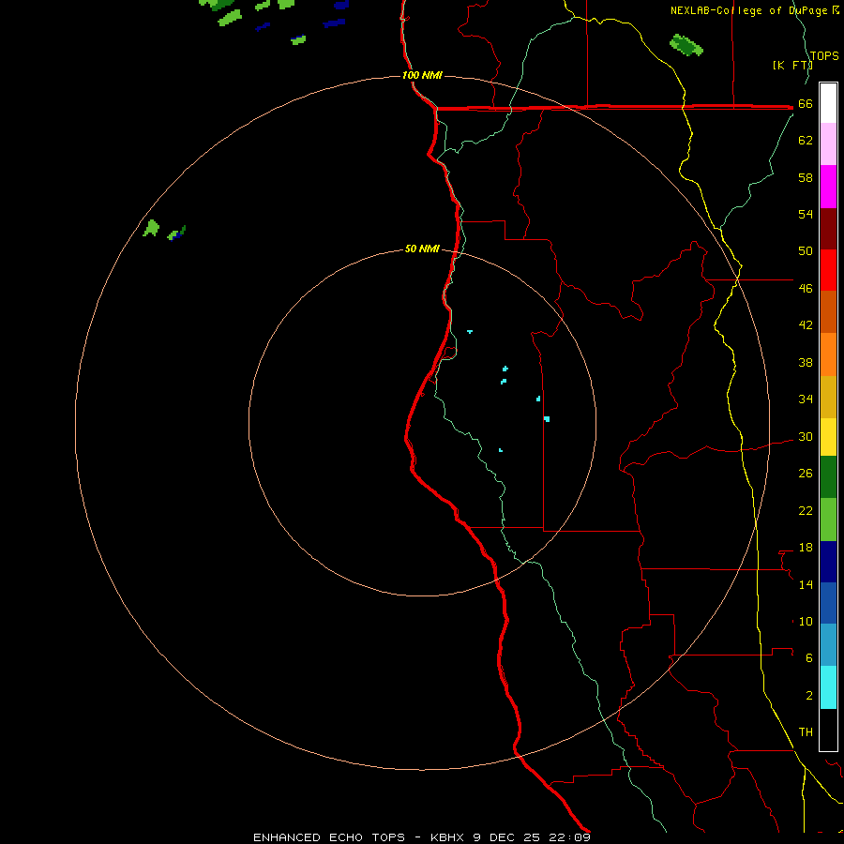Click the bright orange legend band

pyautogui.click(x=828, y=354)
